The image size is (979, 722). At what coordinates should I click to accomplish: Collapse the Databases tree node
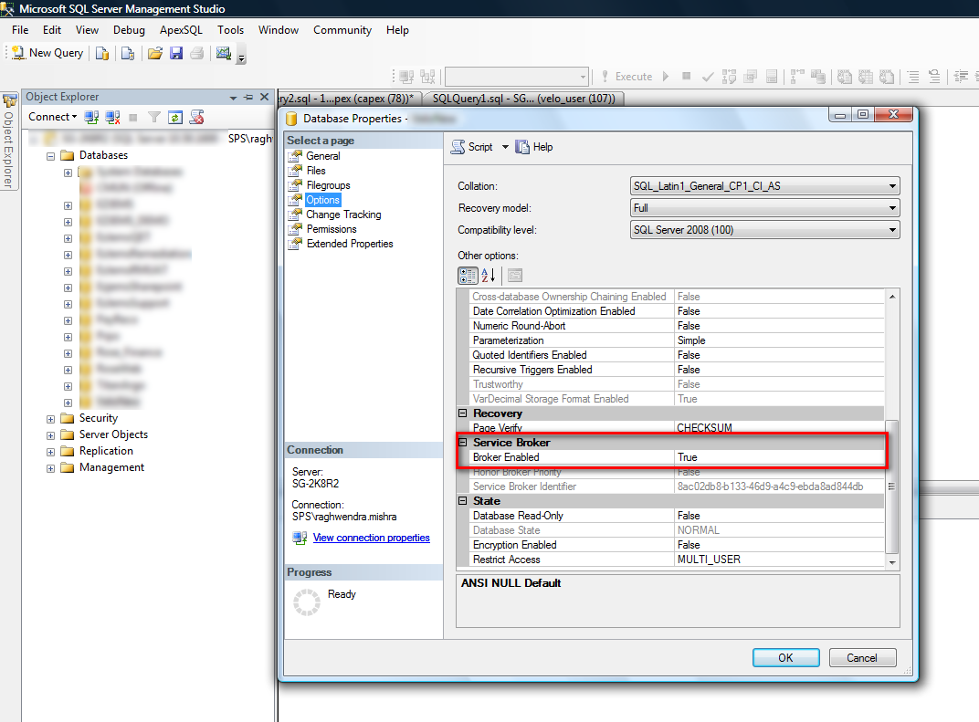[50, 156]
